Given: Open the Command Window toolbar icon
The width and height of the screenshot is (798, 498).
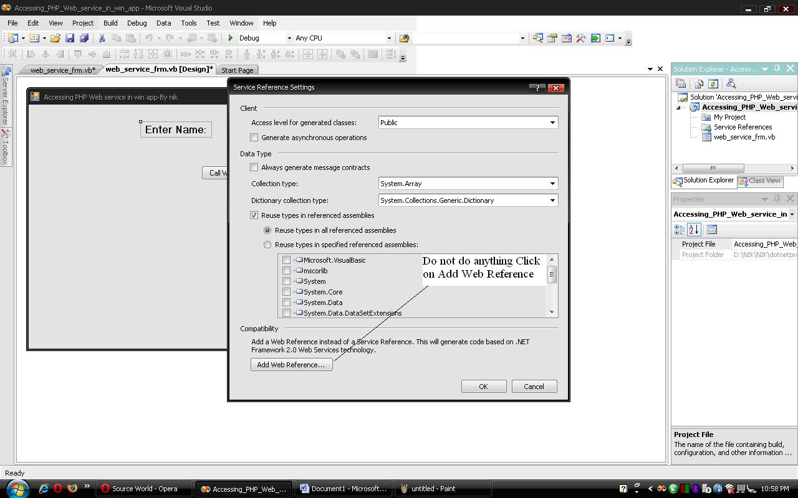Looking at the screenshot, I should click(x=610, y=38).
